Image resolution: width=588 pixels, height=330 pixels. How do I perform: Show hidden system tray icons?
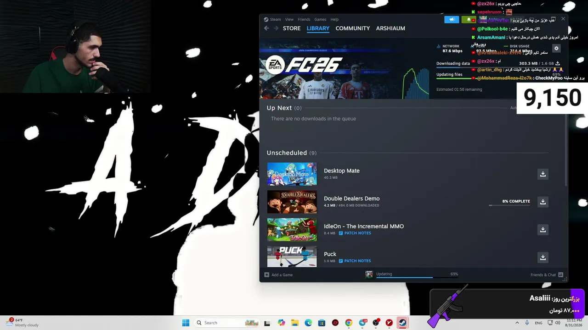(517, 323)
